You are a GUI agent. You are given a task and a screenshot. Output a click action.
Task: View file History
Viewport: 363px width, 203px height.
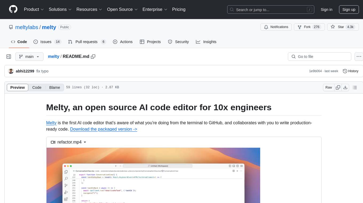point(350,71)
